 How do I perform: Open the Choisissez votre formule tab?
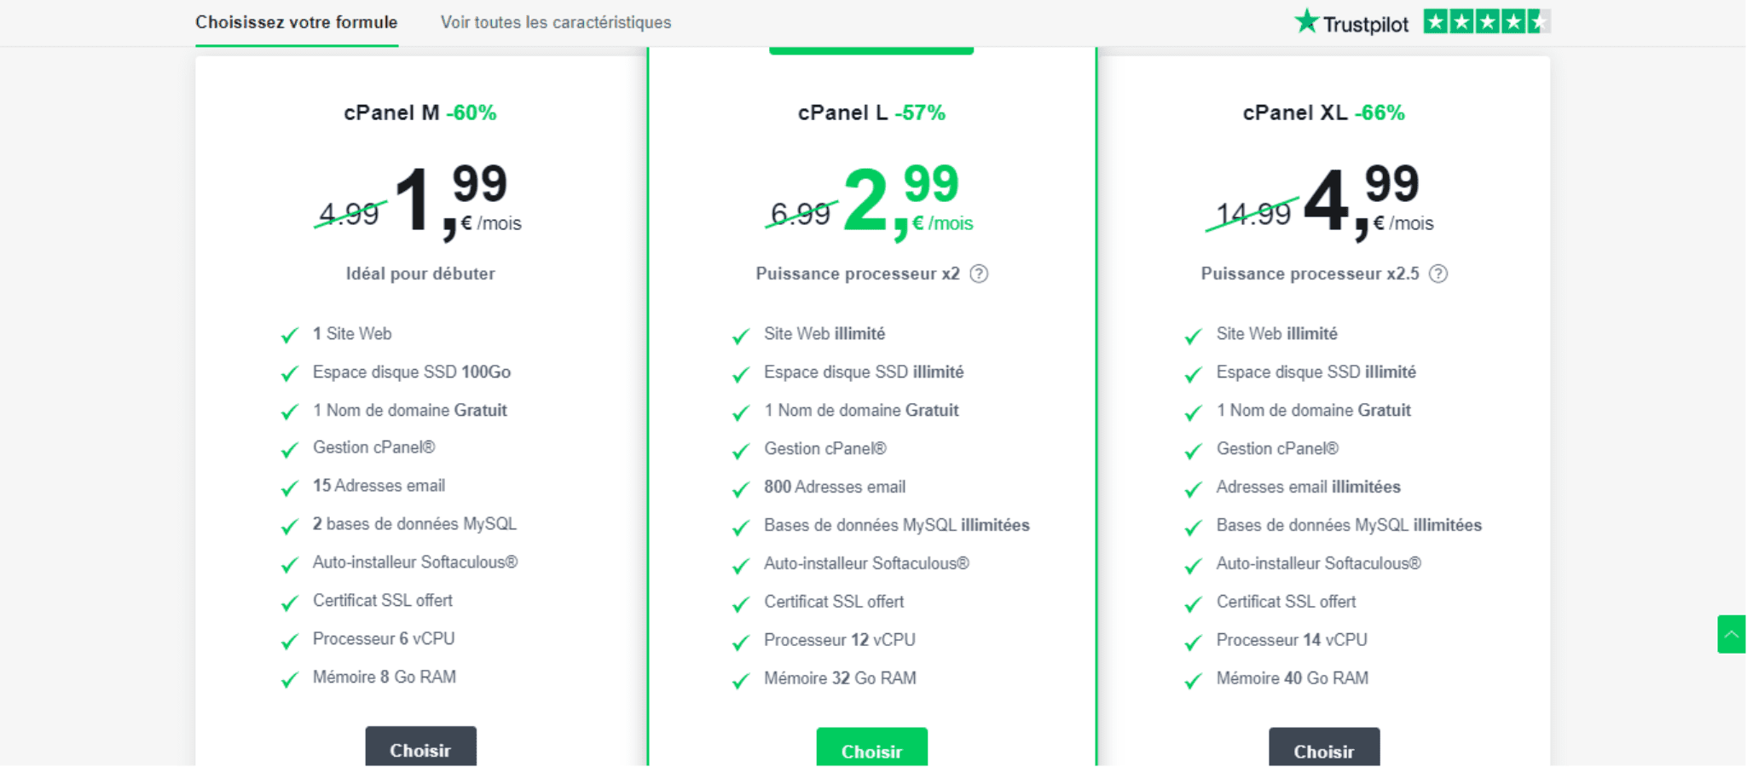[297, 22]
